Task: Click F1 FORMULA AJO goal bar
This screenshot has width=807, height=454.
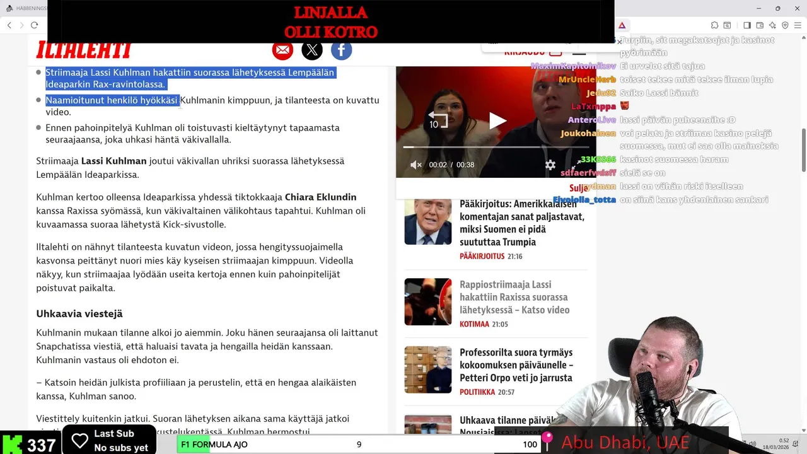Action: [359, 445]
